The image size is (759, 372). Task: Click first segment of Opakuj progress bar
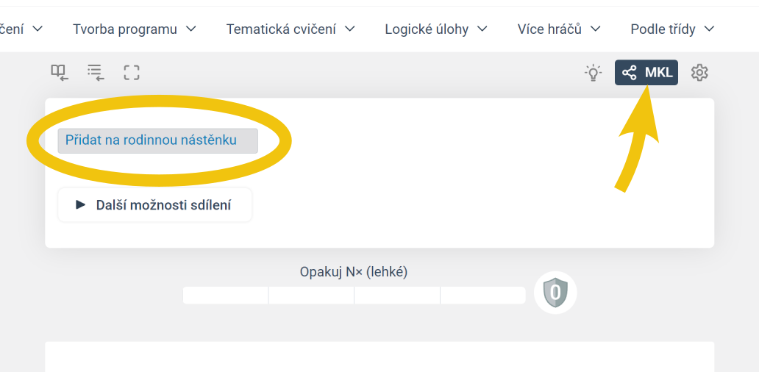click(225, 295)
